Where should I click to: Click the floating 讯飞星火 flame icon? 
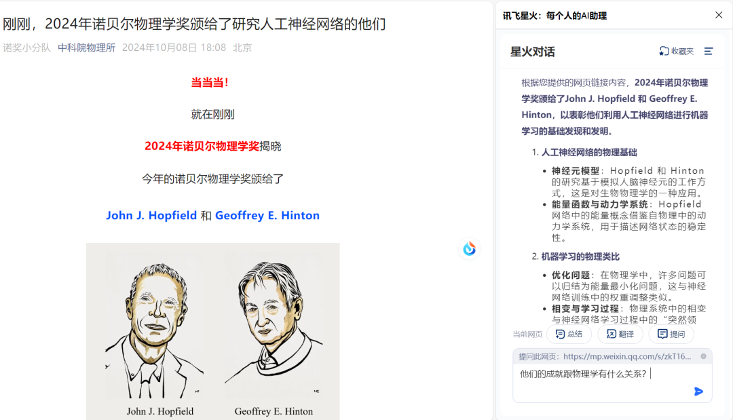[470, 248]
